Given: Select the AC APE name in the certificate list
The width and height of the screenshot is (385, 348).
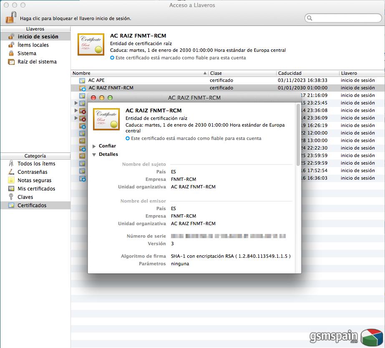Looking at the screenshot, I should 96,81.
